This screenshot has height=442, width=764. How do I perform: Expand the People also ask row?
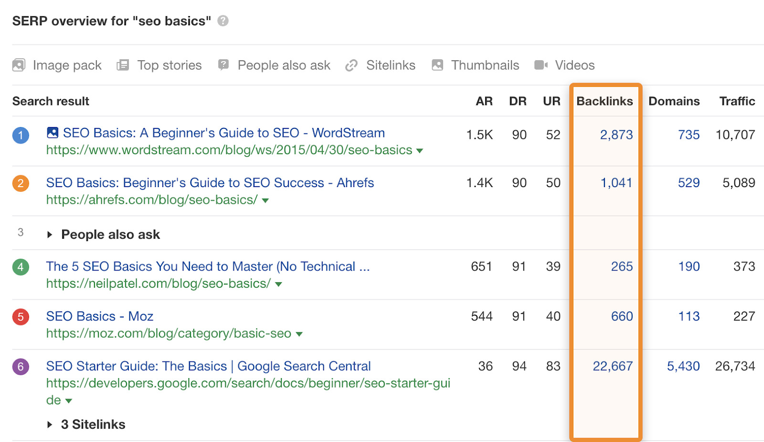pyautogui.click(x=50, y=234)
